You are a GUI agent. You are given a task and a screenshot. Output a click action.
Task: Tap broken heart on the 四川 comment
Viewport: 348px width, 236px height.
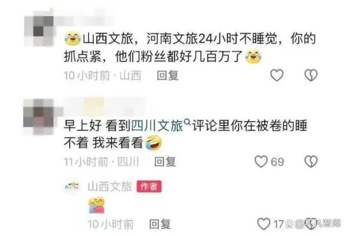(x=311, y=162)
